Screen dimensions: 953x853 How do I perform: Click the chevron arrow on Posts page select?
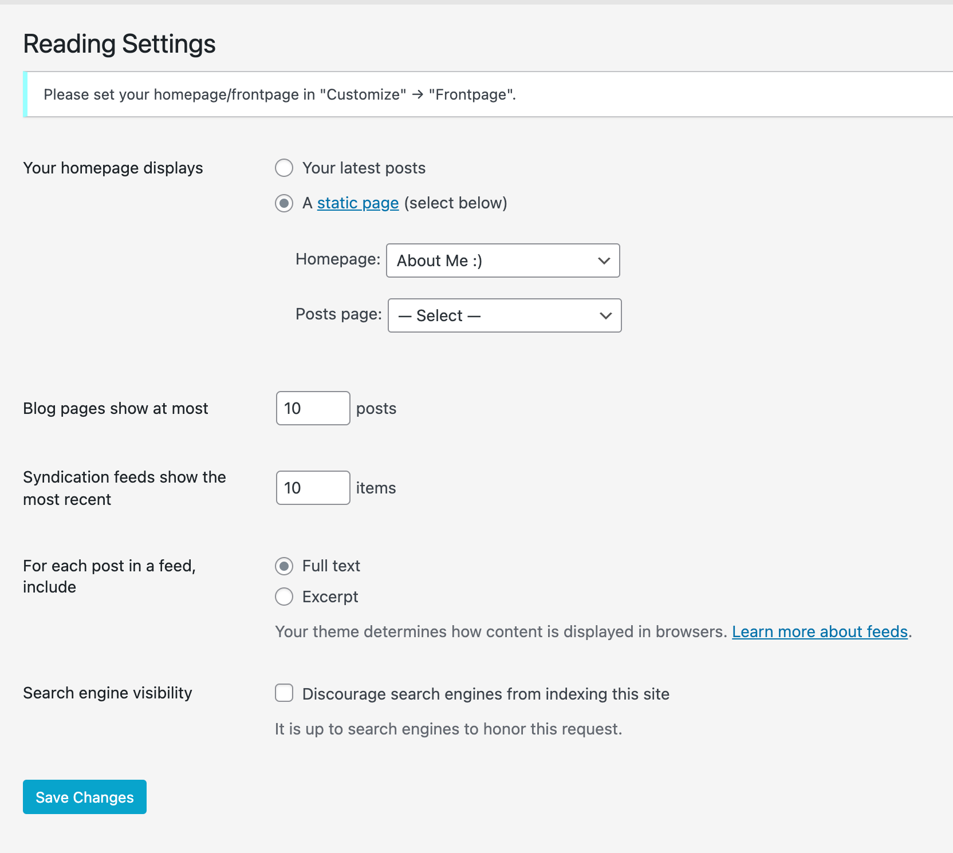605,316
